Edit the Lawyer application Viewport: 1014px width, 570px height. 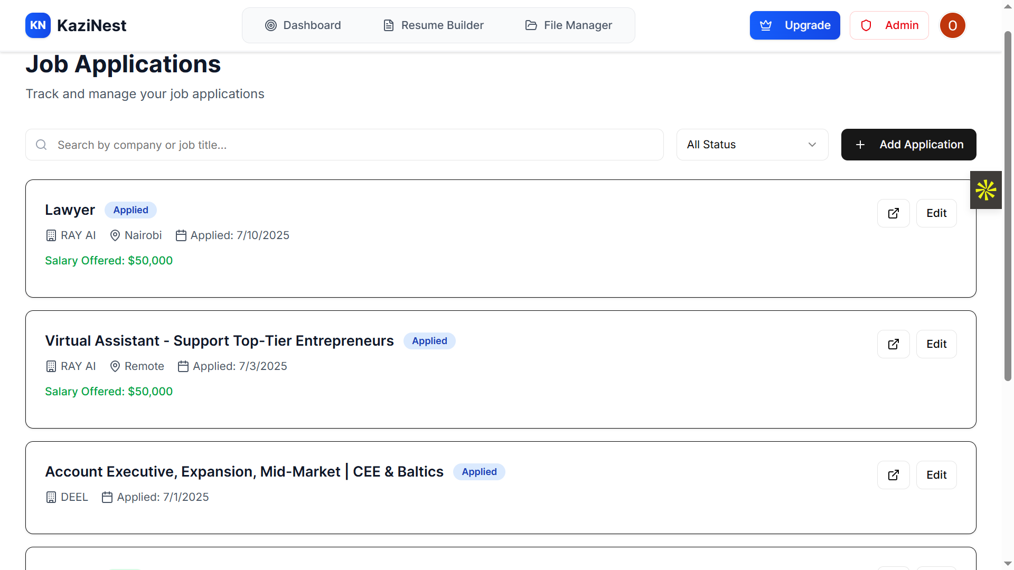click(x=936, y=213)
